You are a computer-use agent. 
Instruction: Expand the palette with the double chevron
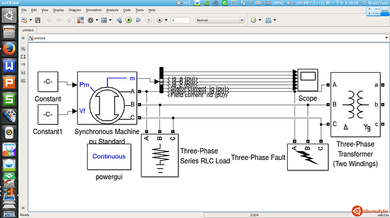[23, 208]
